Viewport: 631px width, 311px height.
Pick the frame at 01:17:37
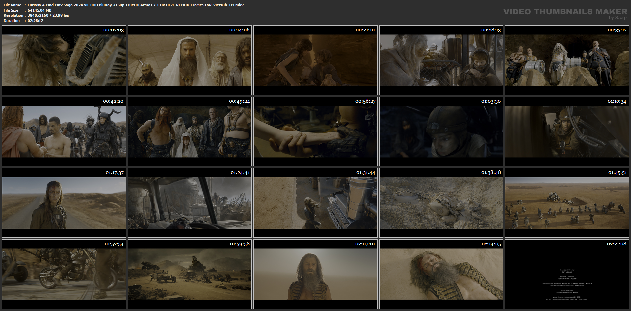(x=64, y=203)
